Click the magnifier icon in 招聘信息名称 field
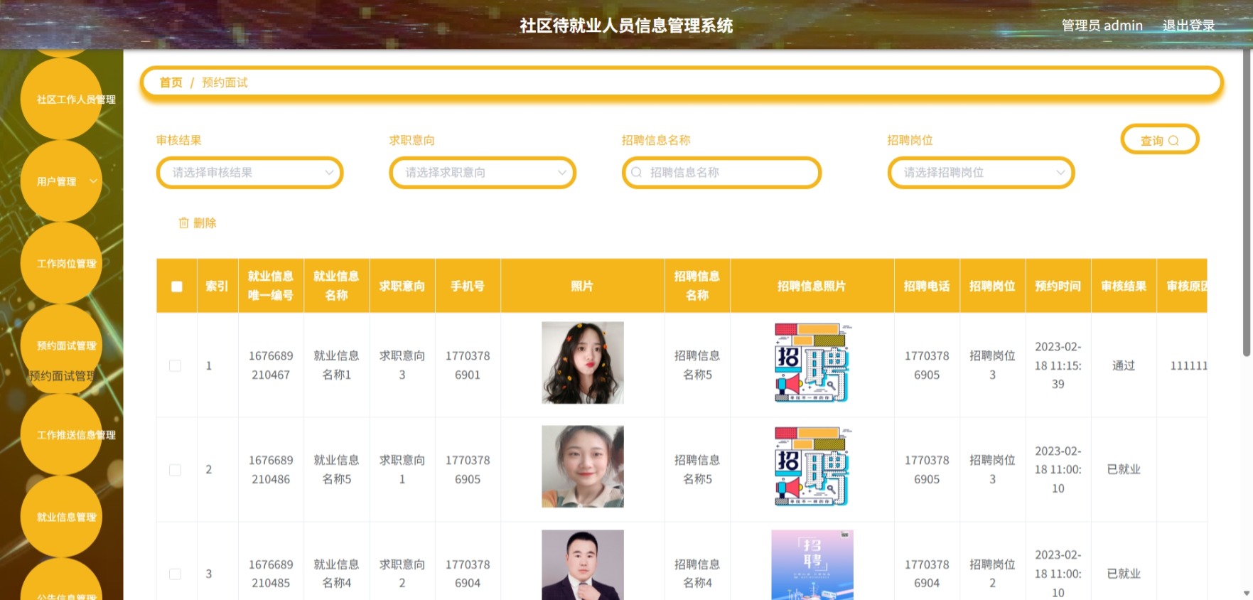 [x=637, y=173]
